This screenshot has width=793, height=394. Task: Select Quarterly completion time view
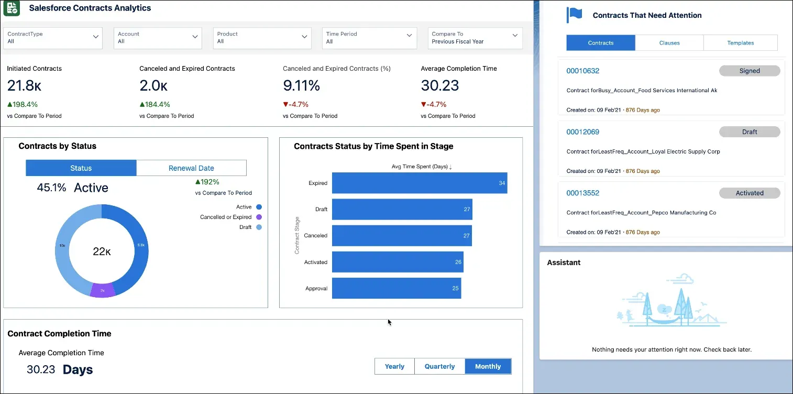tap(439, 366)
